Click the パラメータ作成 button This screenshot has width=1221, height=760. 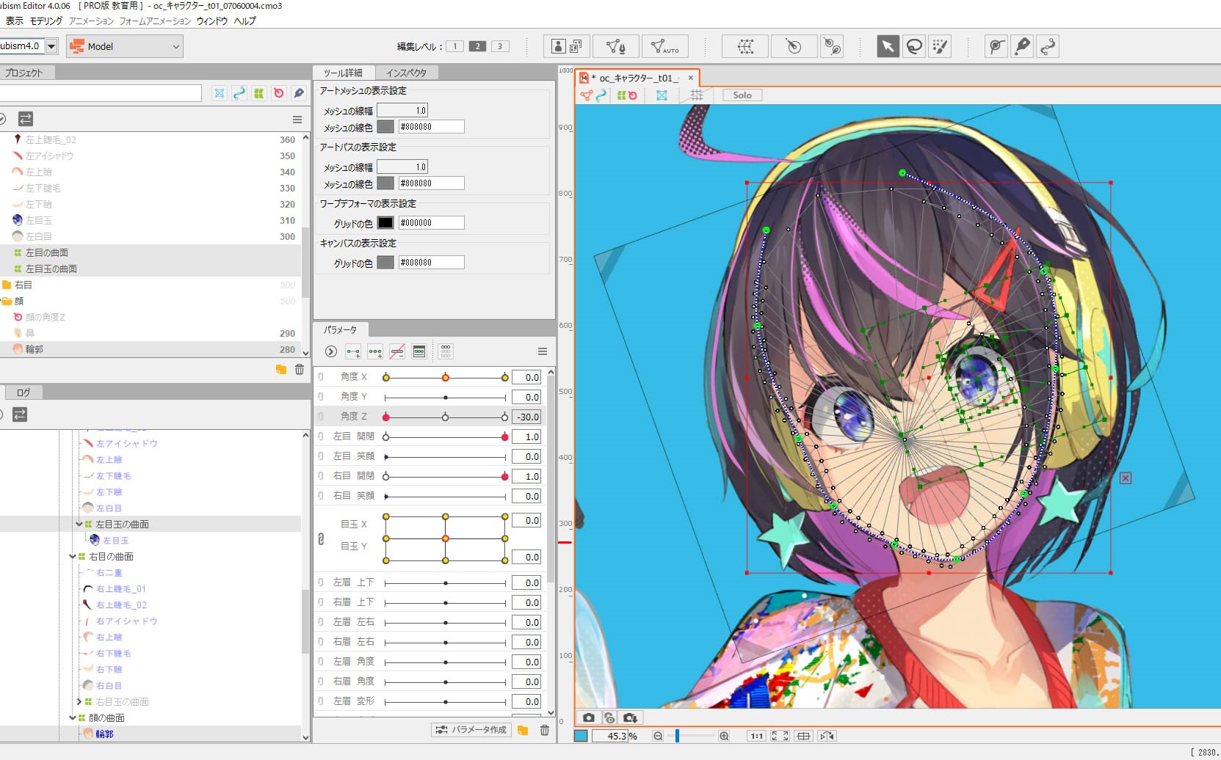pyautogui.click(x=471, y=730)
